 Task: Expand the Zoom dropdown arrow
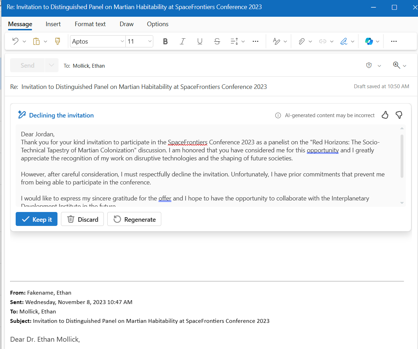click(x=404, y=66)
